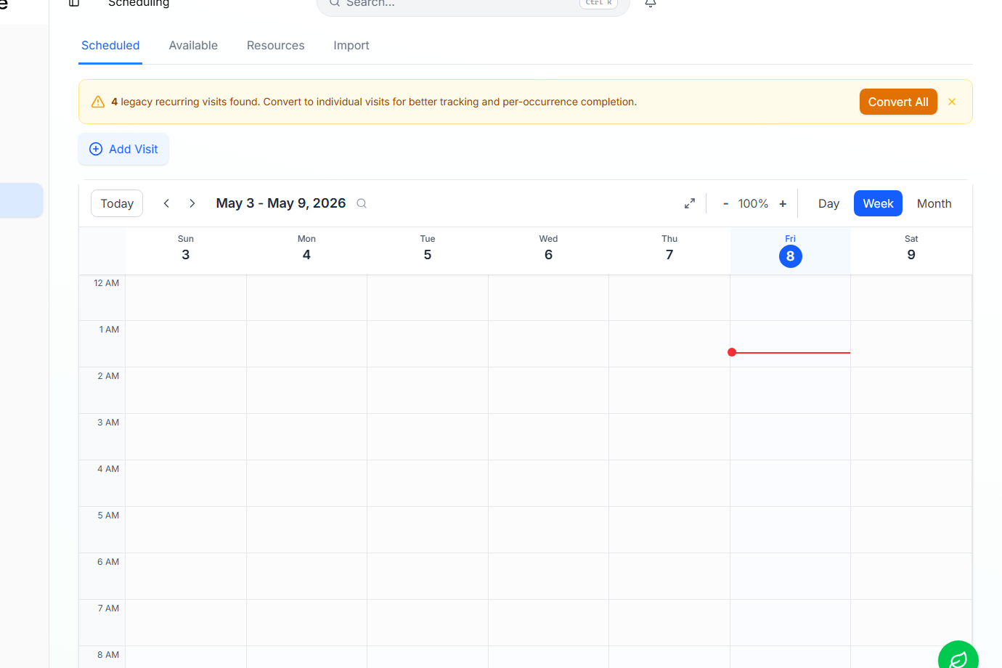The width and height of the screenshot is (1002, 668).
Task: Select Wednesday 6 column header
Action: (x=548, y=249)
